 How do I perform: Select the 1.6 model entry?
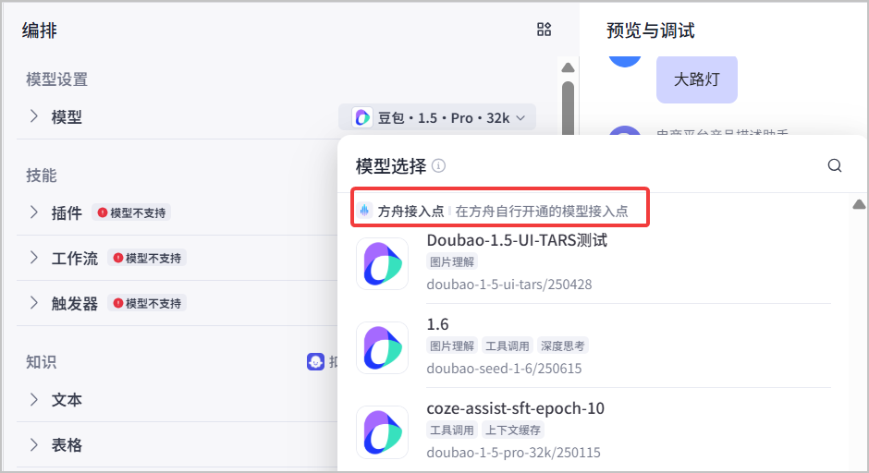(x=594, y=346)
